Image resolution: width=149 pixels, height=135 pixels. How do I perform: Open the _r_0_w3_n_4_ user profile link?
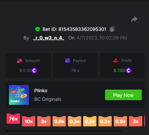click(49, 38)
